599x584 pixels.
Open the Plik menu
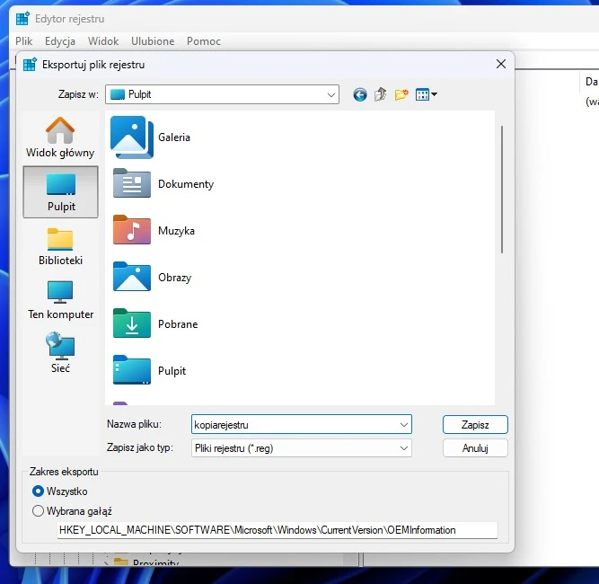pyautogui.click(x=23, y=41)
